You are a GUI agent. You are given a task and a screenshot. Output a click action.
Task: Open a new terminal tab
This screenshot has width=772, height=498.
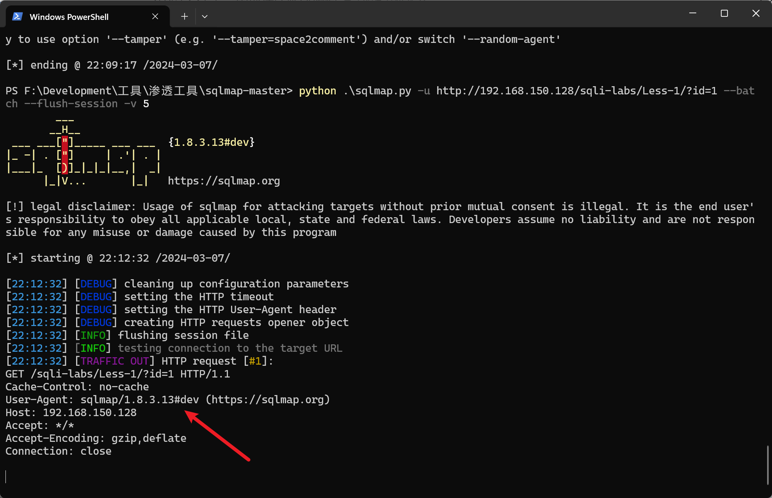coord(185,16)
